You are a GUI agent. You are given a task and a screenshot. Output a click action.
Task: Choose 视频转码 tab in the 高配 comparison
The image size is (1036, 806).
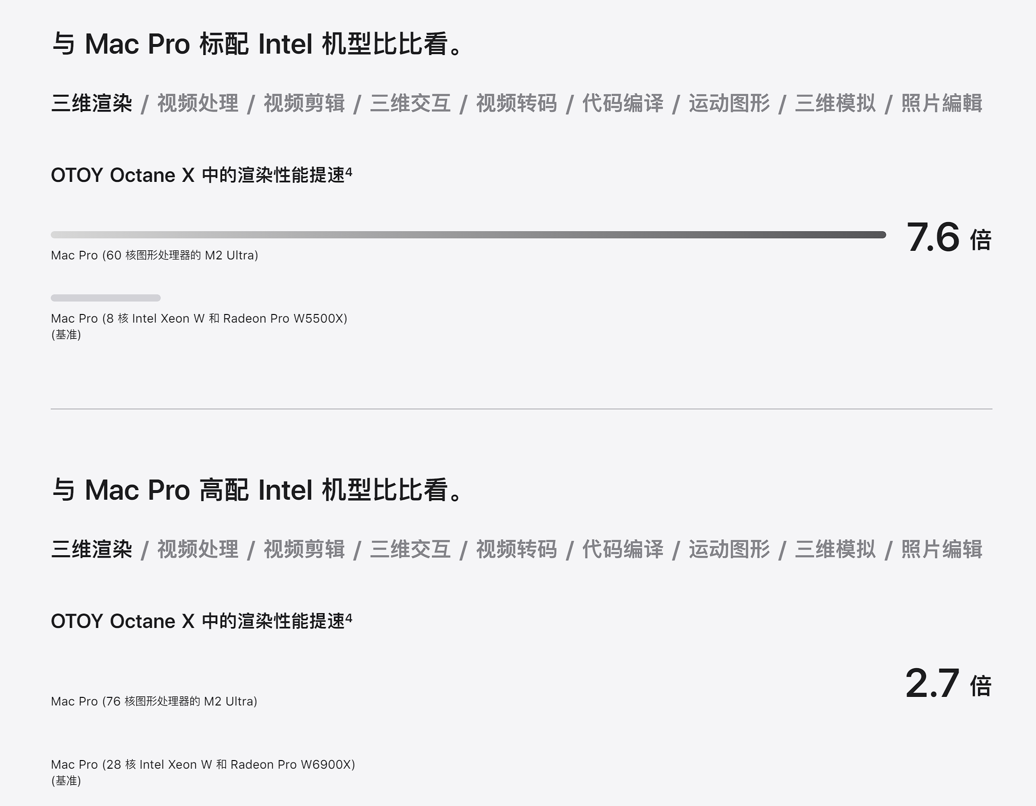click(517, 549)
